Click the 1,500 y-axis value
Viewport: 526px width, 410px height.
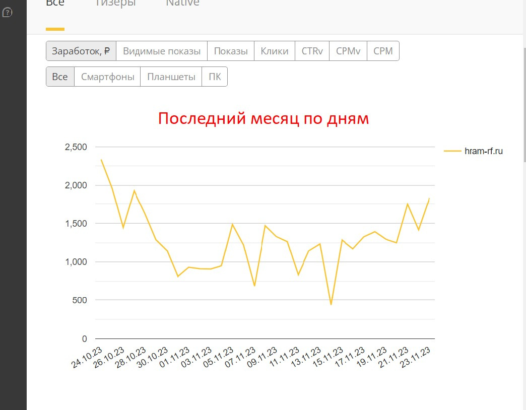pos(76,223)
